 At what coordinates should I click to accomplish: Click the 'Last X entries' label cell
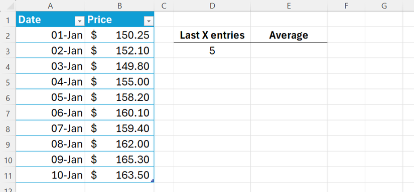(212, 34)
